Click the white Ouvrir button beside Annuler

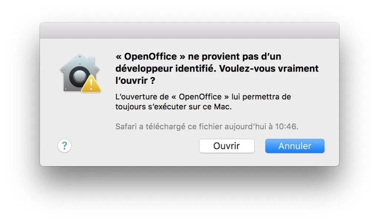click(x=227, y=145)
